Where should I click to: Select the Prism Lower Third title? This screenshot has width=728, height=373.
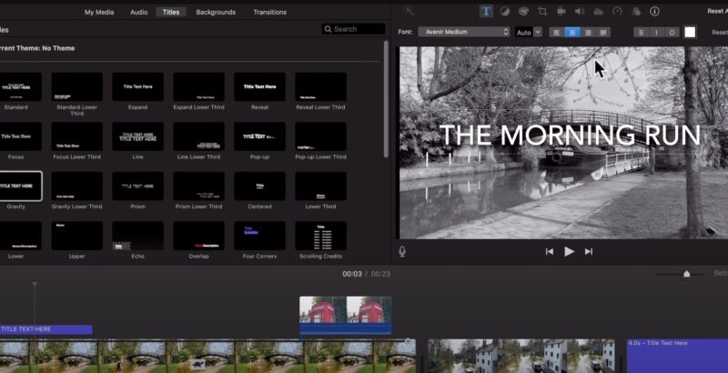point(198,186)
